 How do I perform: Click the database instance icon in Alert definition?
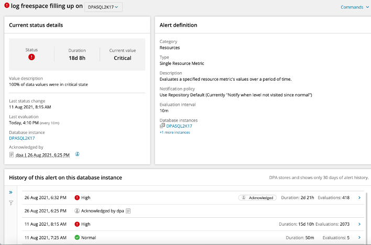point(162,126)
